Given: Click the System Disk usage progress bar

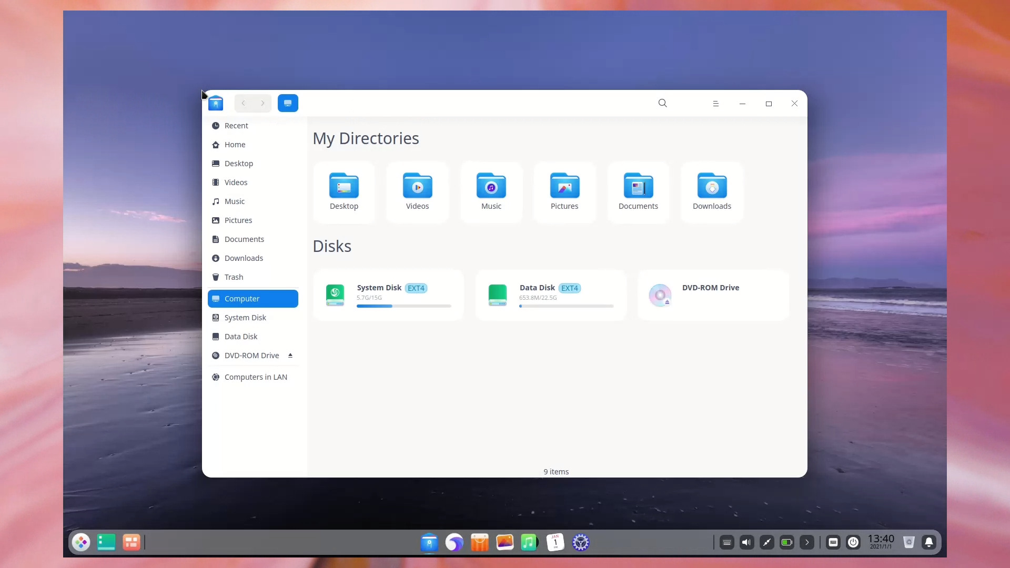Looking at the screenshot, I should [x=403, y=306].
